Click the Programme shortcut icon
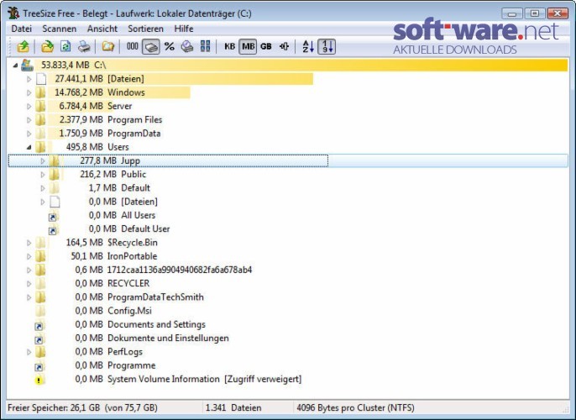The image size is (576, 420). (x=39, y=366)
